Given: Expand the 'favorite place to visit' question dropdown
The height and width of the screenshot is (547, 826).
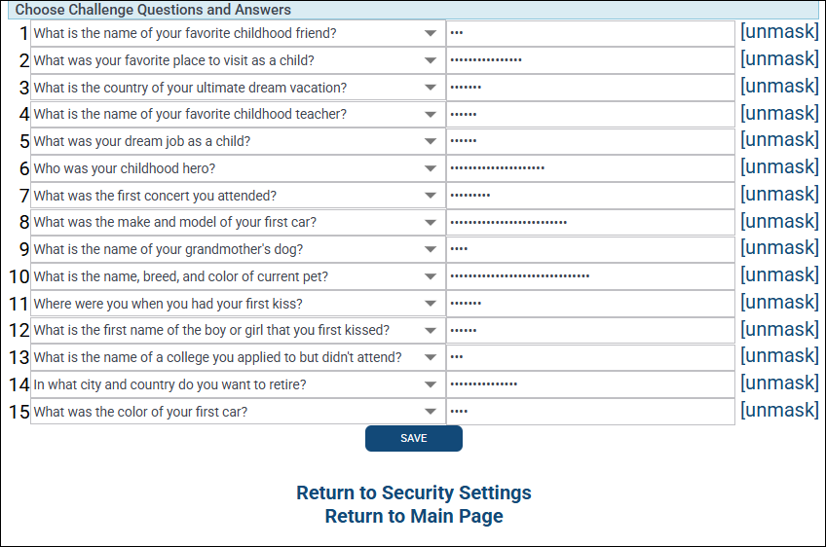Looking at the screenshot, I should point(238,60).
